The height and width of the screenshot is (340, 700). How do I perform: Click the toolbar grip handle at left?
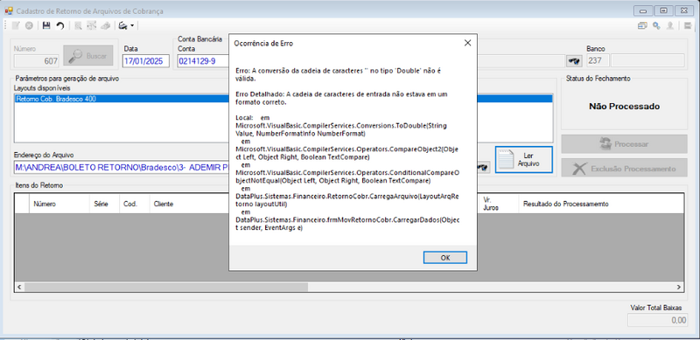coord(6,26)
